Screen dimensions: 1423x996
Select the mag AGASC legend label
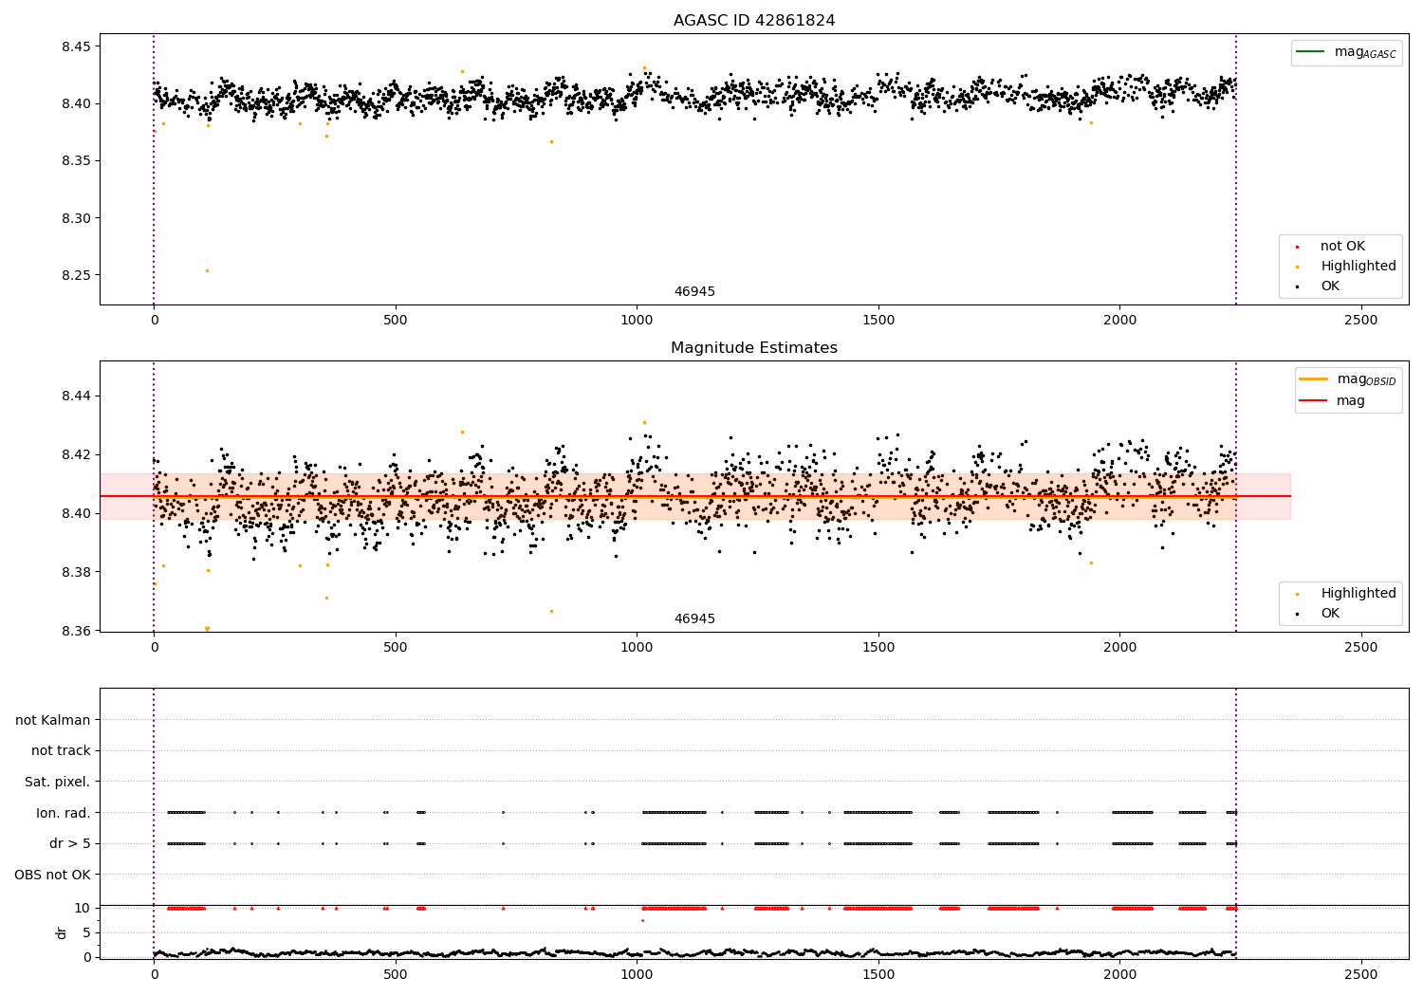click(x=1365, y=52)
